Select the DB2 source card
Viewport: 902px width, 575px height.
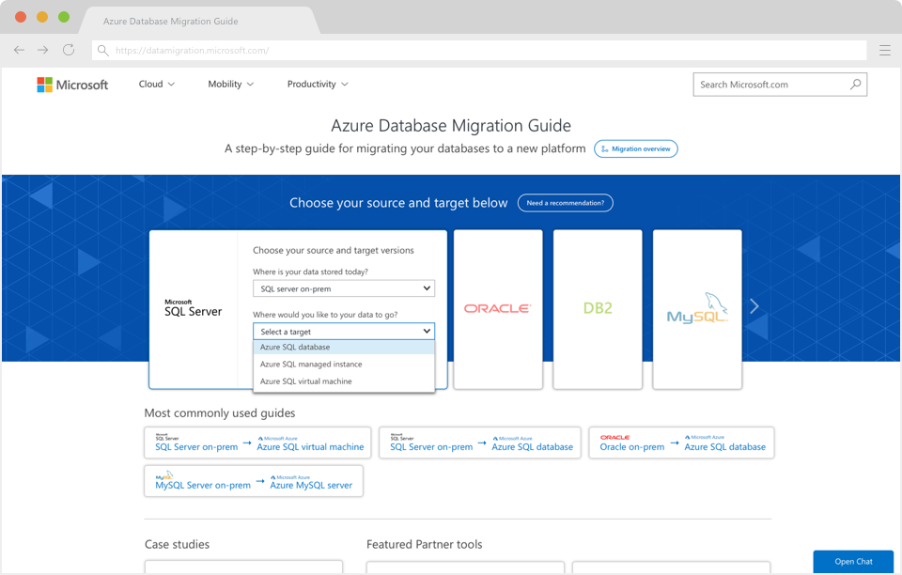coord(598,309)
